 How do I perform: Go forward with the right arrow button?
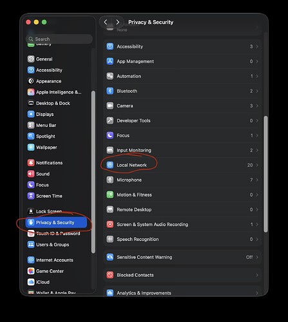pos(117,22)
